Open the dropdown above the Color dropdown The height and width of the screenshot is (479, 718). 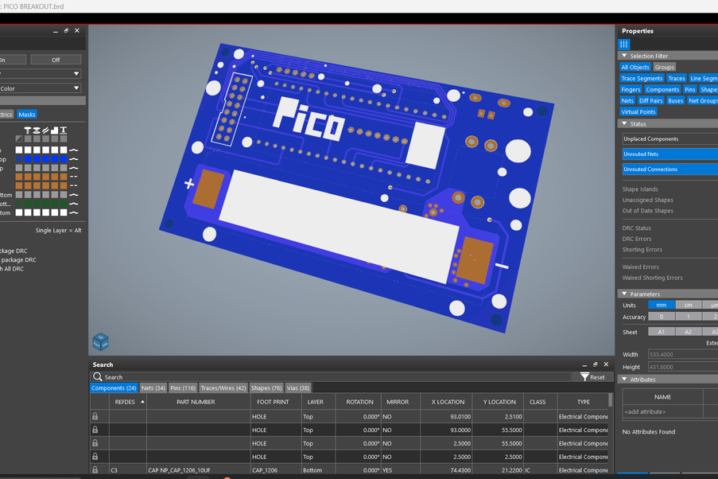(41, 73)
